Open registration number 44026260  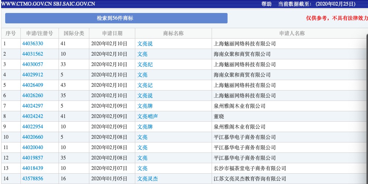pos(33,96)
